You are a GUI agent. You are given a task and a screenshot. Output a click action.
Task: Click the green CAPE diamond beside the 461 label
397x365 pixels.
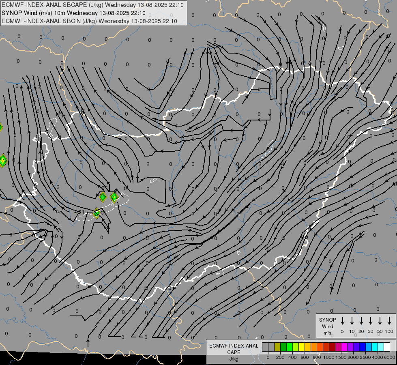tap(97, 213)
